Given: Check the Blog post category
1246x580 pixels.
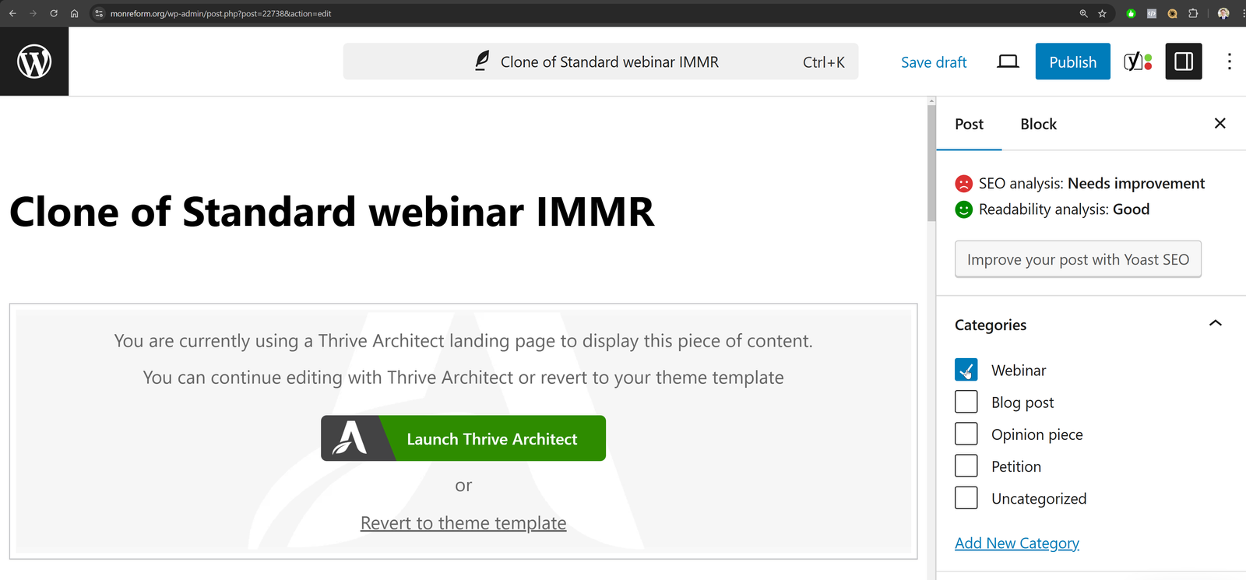Looking at the screenshot, I should click(966, 402).
